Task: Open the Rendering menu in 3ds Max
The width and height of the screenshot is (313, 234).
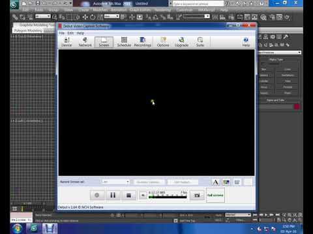Action: [x=163, y=10]
